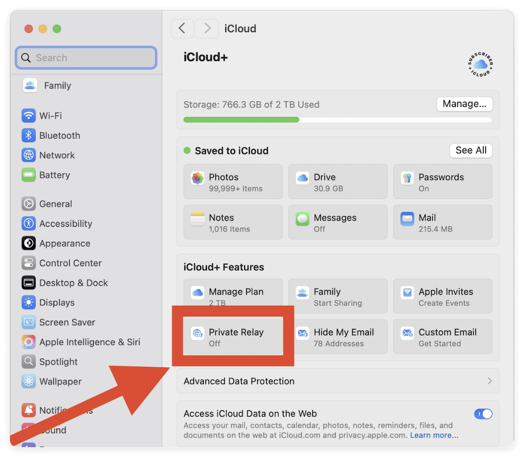Open Messages to turn on syncing
Viewport: 524px width, 457px height.
(x=337, y=222)
